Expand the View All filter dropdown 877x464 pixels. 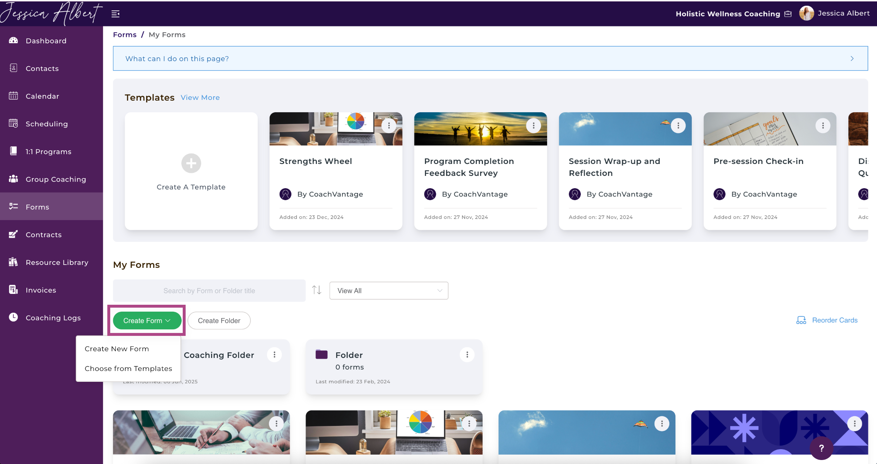pos(389,291)
